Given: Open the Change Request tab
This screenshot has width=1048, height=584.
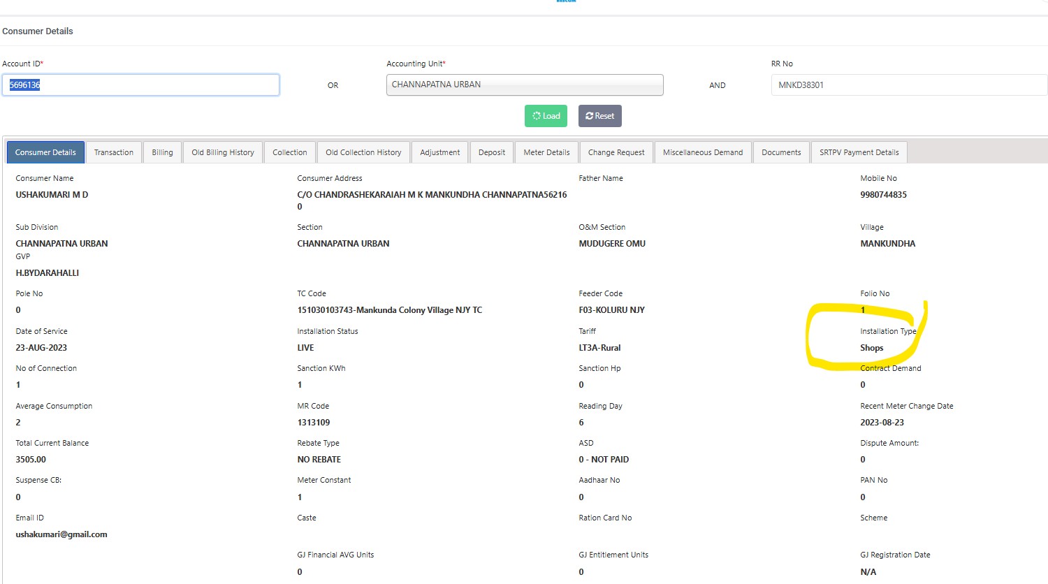Looking at the screenshot, I should [616, 152].
